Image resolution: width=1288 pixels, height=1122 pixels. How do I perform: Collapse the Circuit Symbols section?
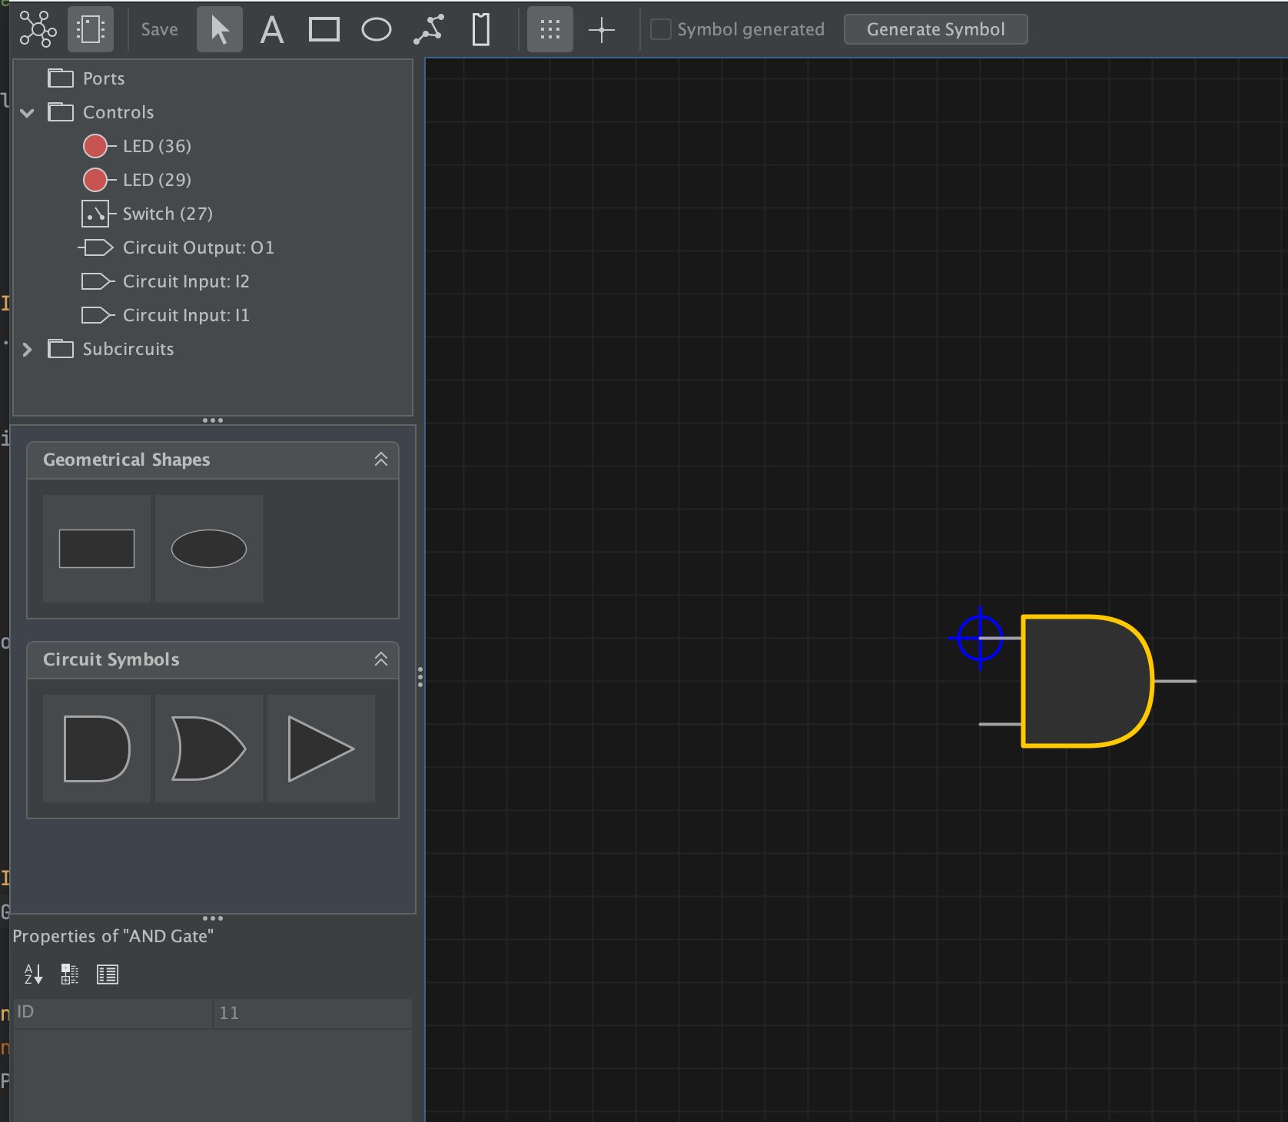[x=381, y=659]
